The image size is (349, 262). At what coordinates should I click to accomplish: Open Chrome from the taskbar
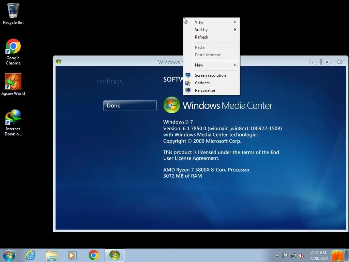pyautogui.click(x=93, y=255)
